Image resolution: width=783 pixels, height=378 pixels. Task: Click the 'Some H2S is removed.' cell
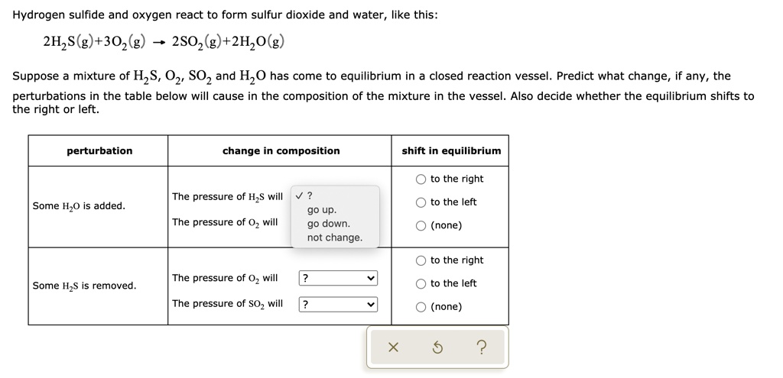click(x=85, y=286)
